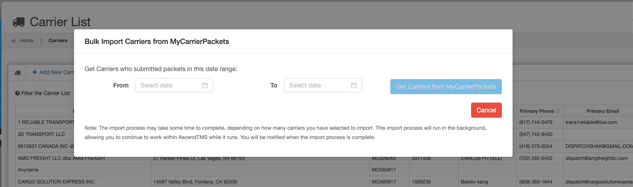Image resolution: width=633 pixels, height=187 pixels.
Task: Open the calendar icon in To field
Action: 354,85
